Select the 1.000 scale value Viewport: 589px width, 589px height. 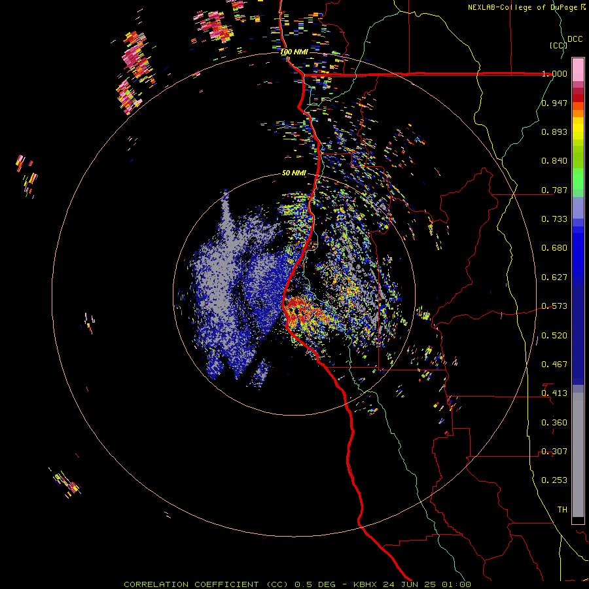(554, 73)
